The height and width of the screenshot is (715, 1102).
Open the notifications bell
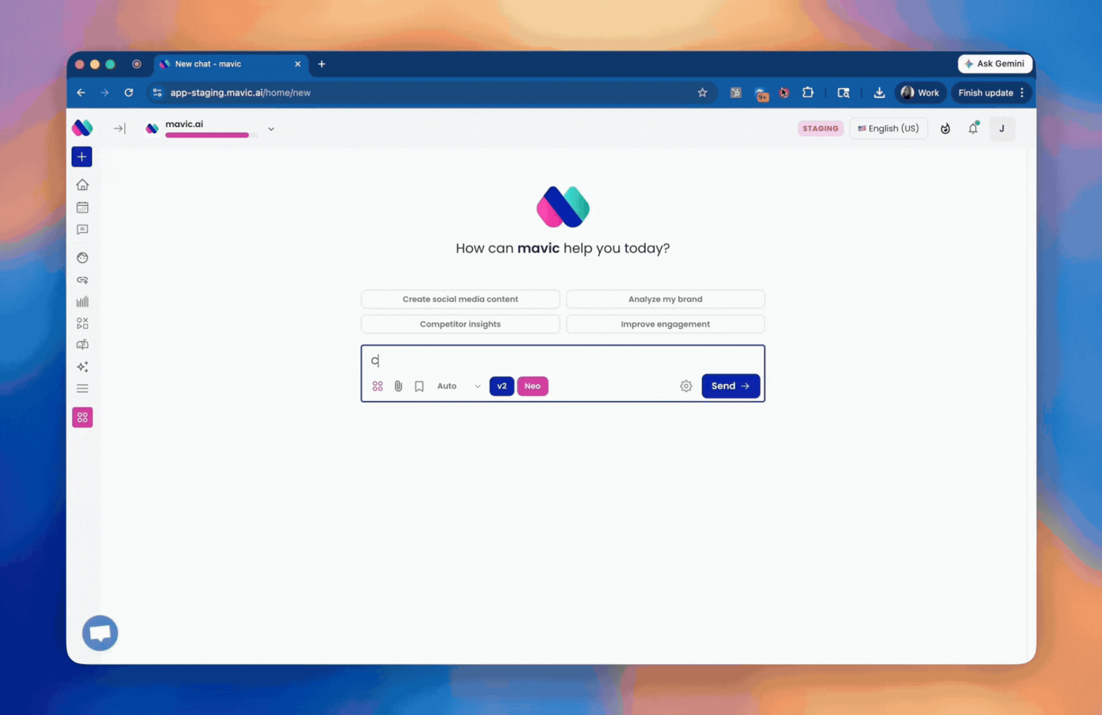tap(973, 128)
